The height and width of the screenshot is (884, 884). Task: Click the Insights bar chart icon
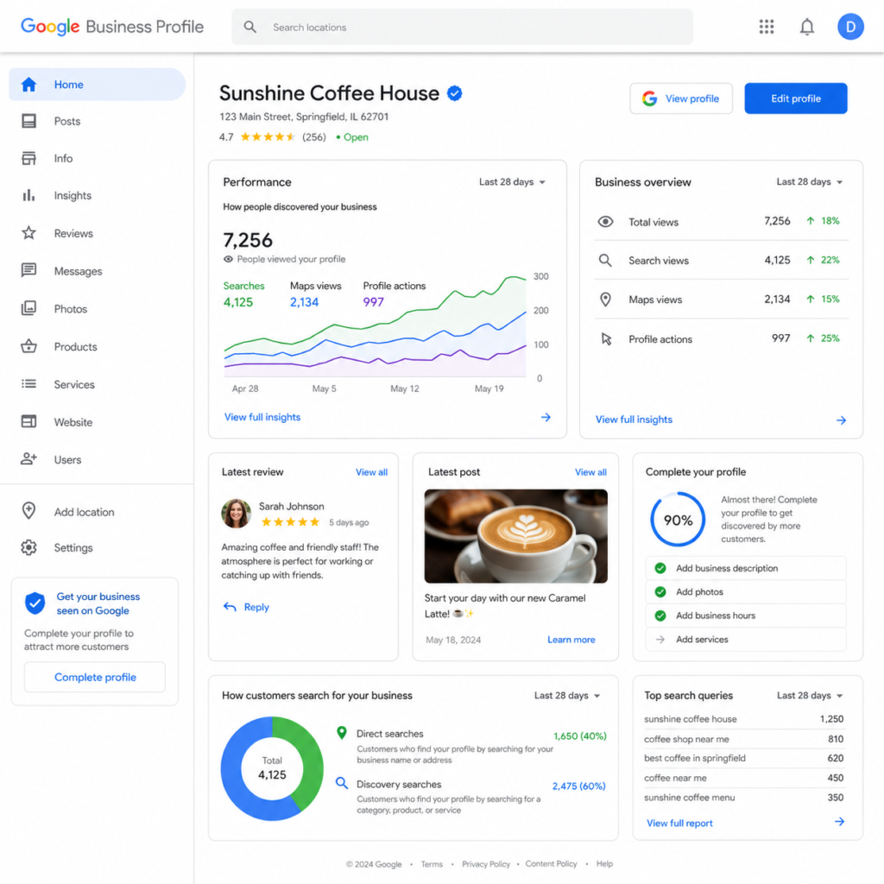28,196
